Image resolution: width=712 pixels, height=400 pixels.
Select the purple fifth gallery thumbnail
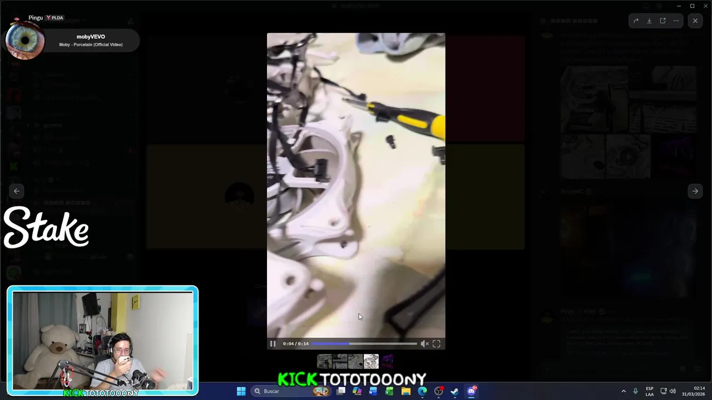(387, 362)
